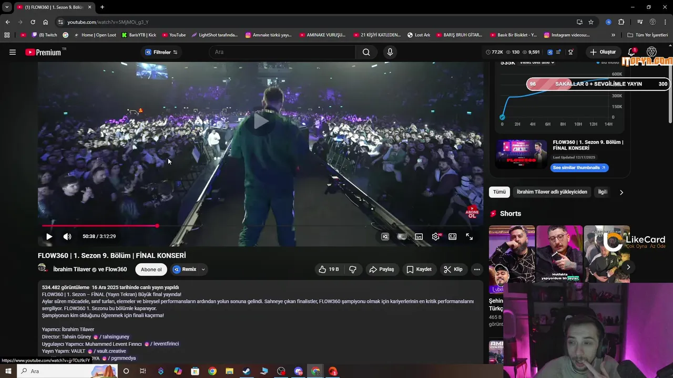Open the Chrome tab search dropdown
Screen dimensions: 673x378
[6, 7]
